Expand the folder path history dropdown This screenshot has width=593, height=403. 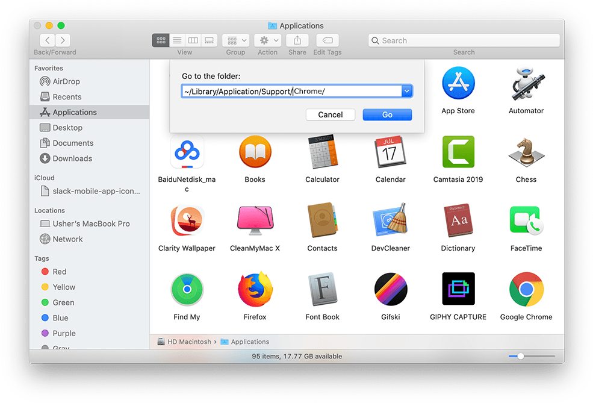point(407,91)
